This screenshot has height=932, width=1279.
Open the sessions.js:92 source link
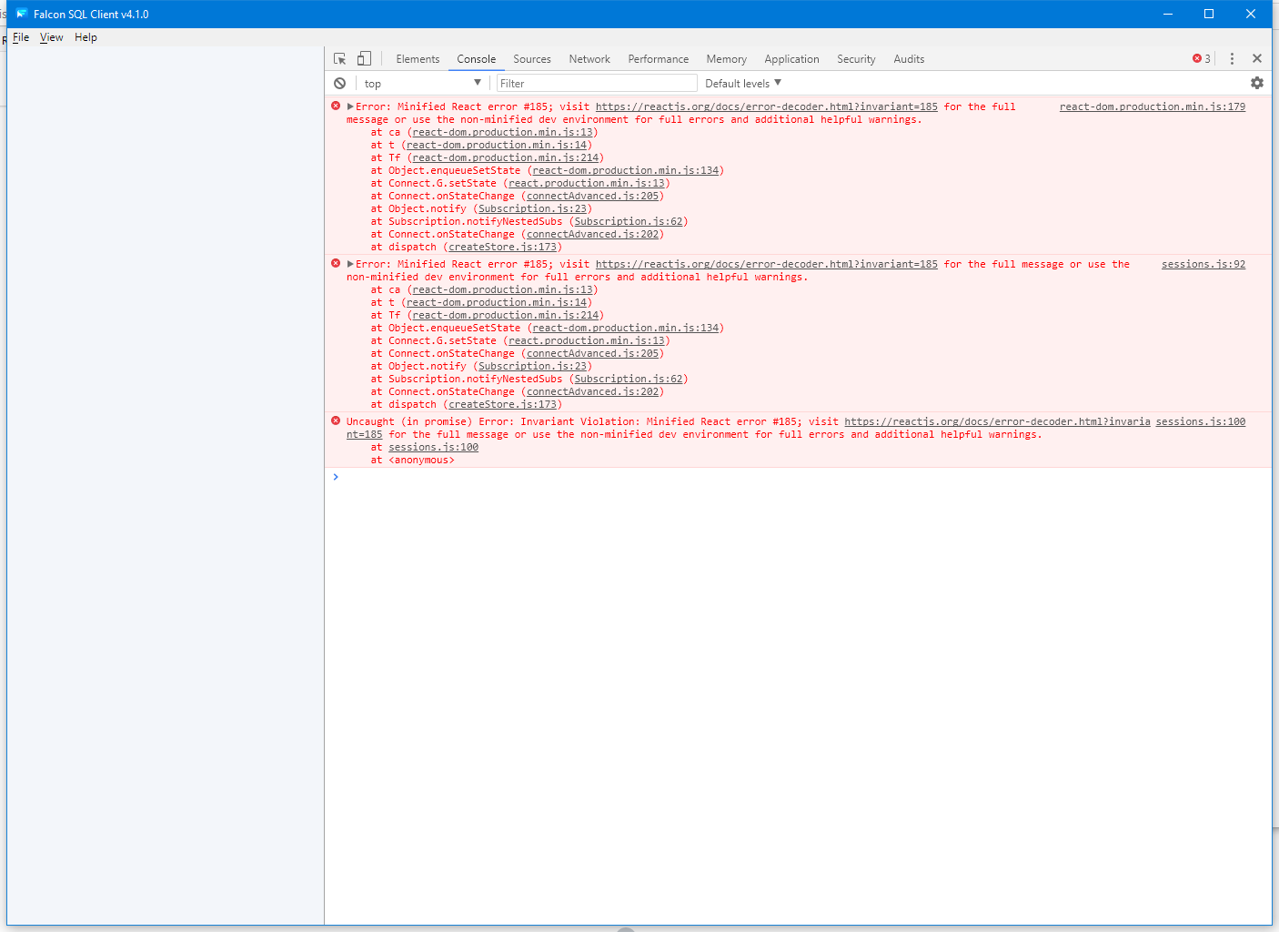pos(1203,264)
